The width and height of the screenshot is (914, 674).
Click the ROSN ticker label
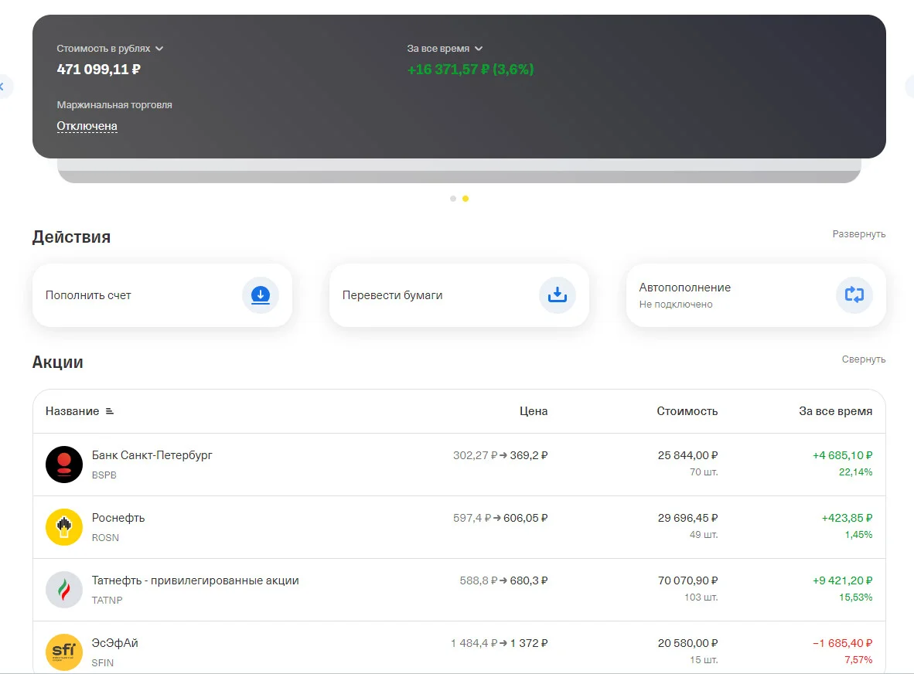click(x=105, y=538)
